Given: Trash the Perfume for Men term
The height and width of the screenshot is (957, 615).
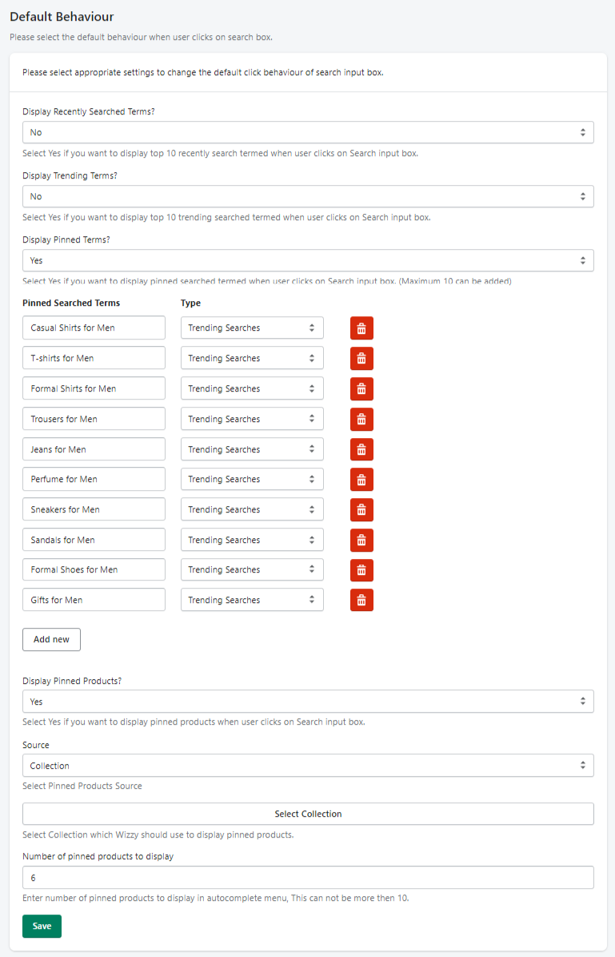Looking at the screenshot, I should (361, 480).
